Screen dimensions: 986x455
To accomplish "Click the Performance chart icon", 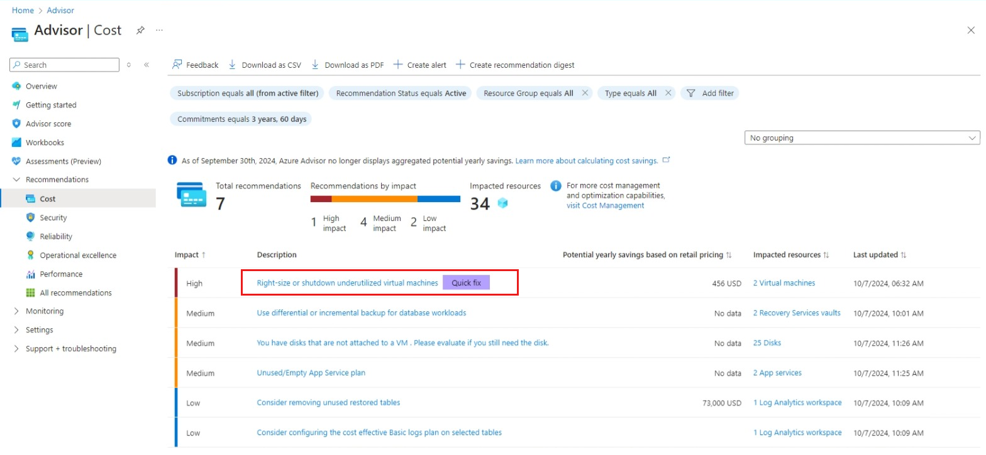I will [30, 274].
